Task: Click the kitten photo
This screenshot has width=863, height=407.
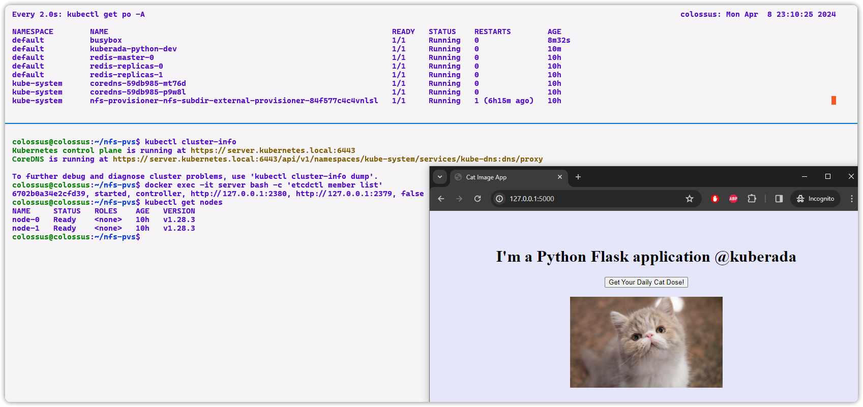Action: point(646,342)
